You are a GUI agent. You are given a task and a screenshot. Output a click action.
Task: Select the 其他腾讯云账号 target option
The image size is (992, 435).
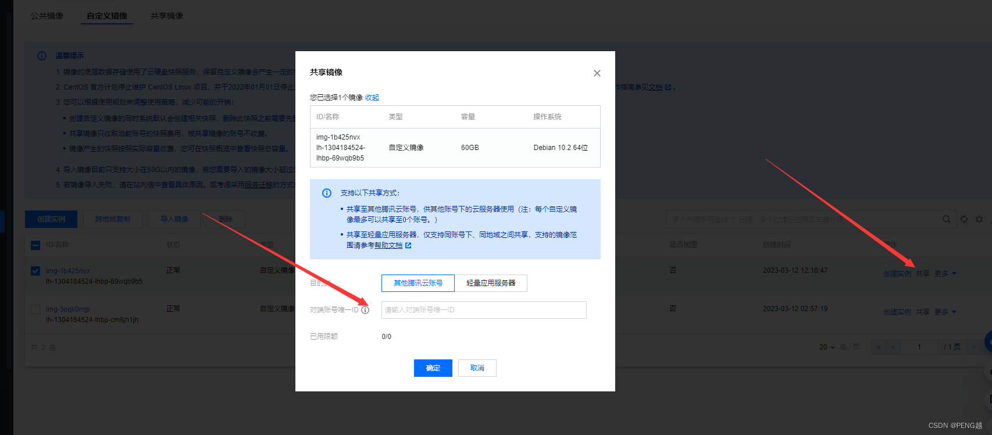(418, 283)
